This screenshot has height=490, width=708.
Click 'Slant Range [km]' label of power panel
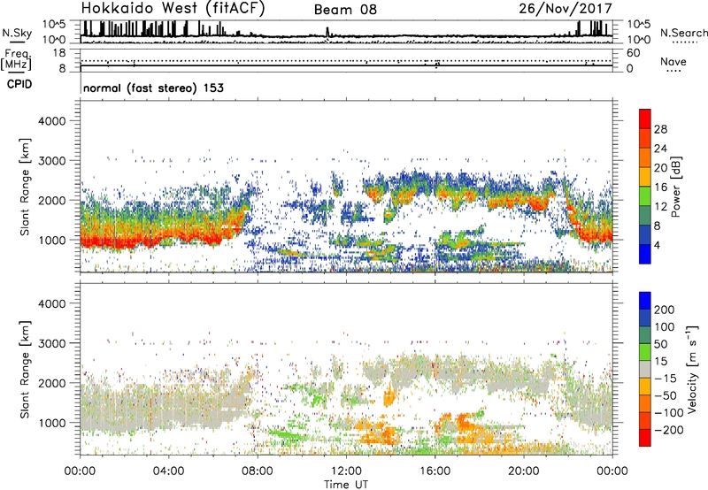click(x=25, y=187)
